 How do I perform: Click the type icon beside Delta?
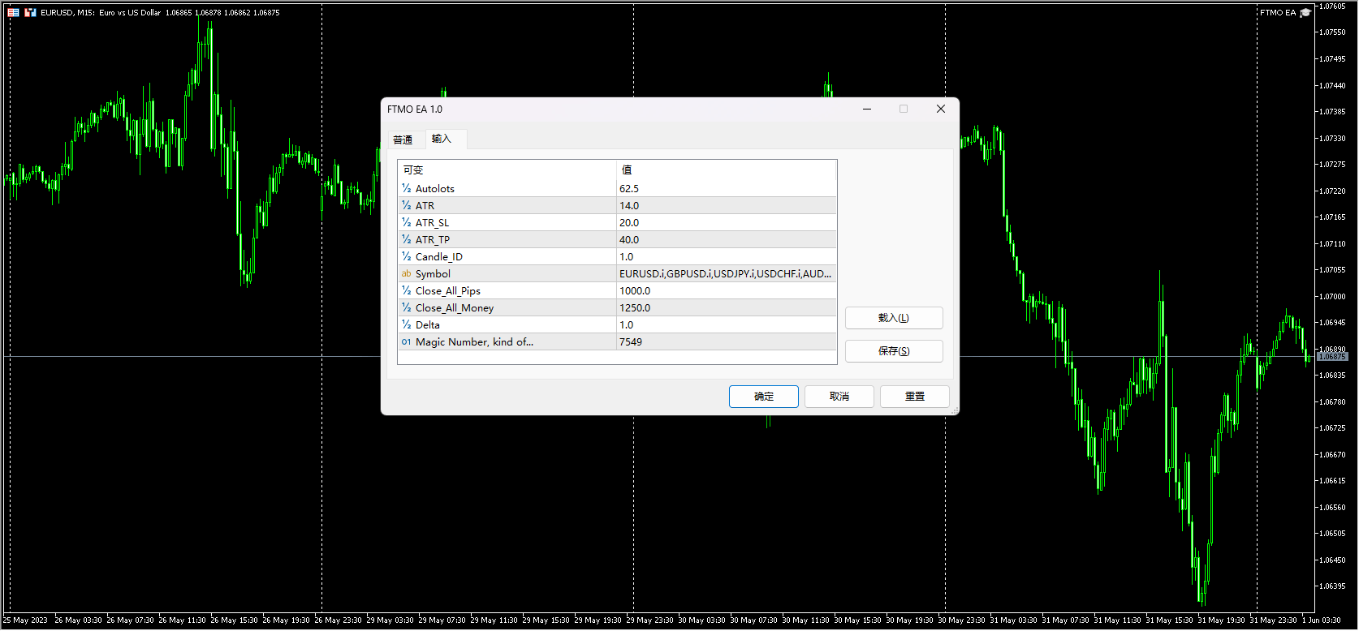[406, 324]
